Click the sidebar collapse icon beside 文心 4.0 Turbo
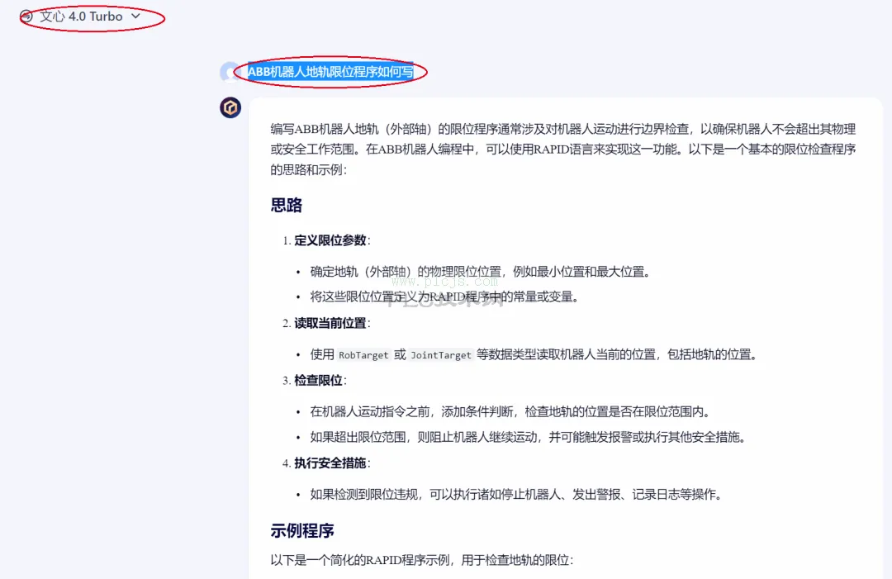The width and height of the screenshot is (892, 579). tap(26, 17)
